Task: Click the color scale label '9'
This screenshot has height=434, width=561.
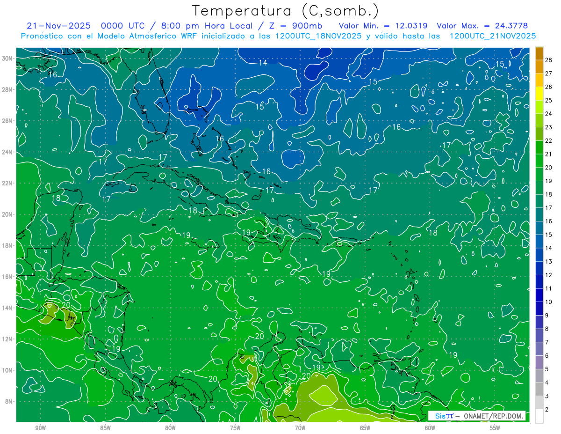Action: [547, 316]
